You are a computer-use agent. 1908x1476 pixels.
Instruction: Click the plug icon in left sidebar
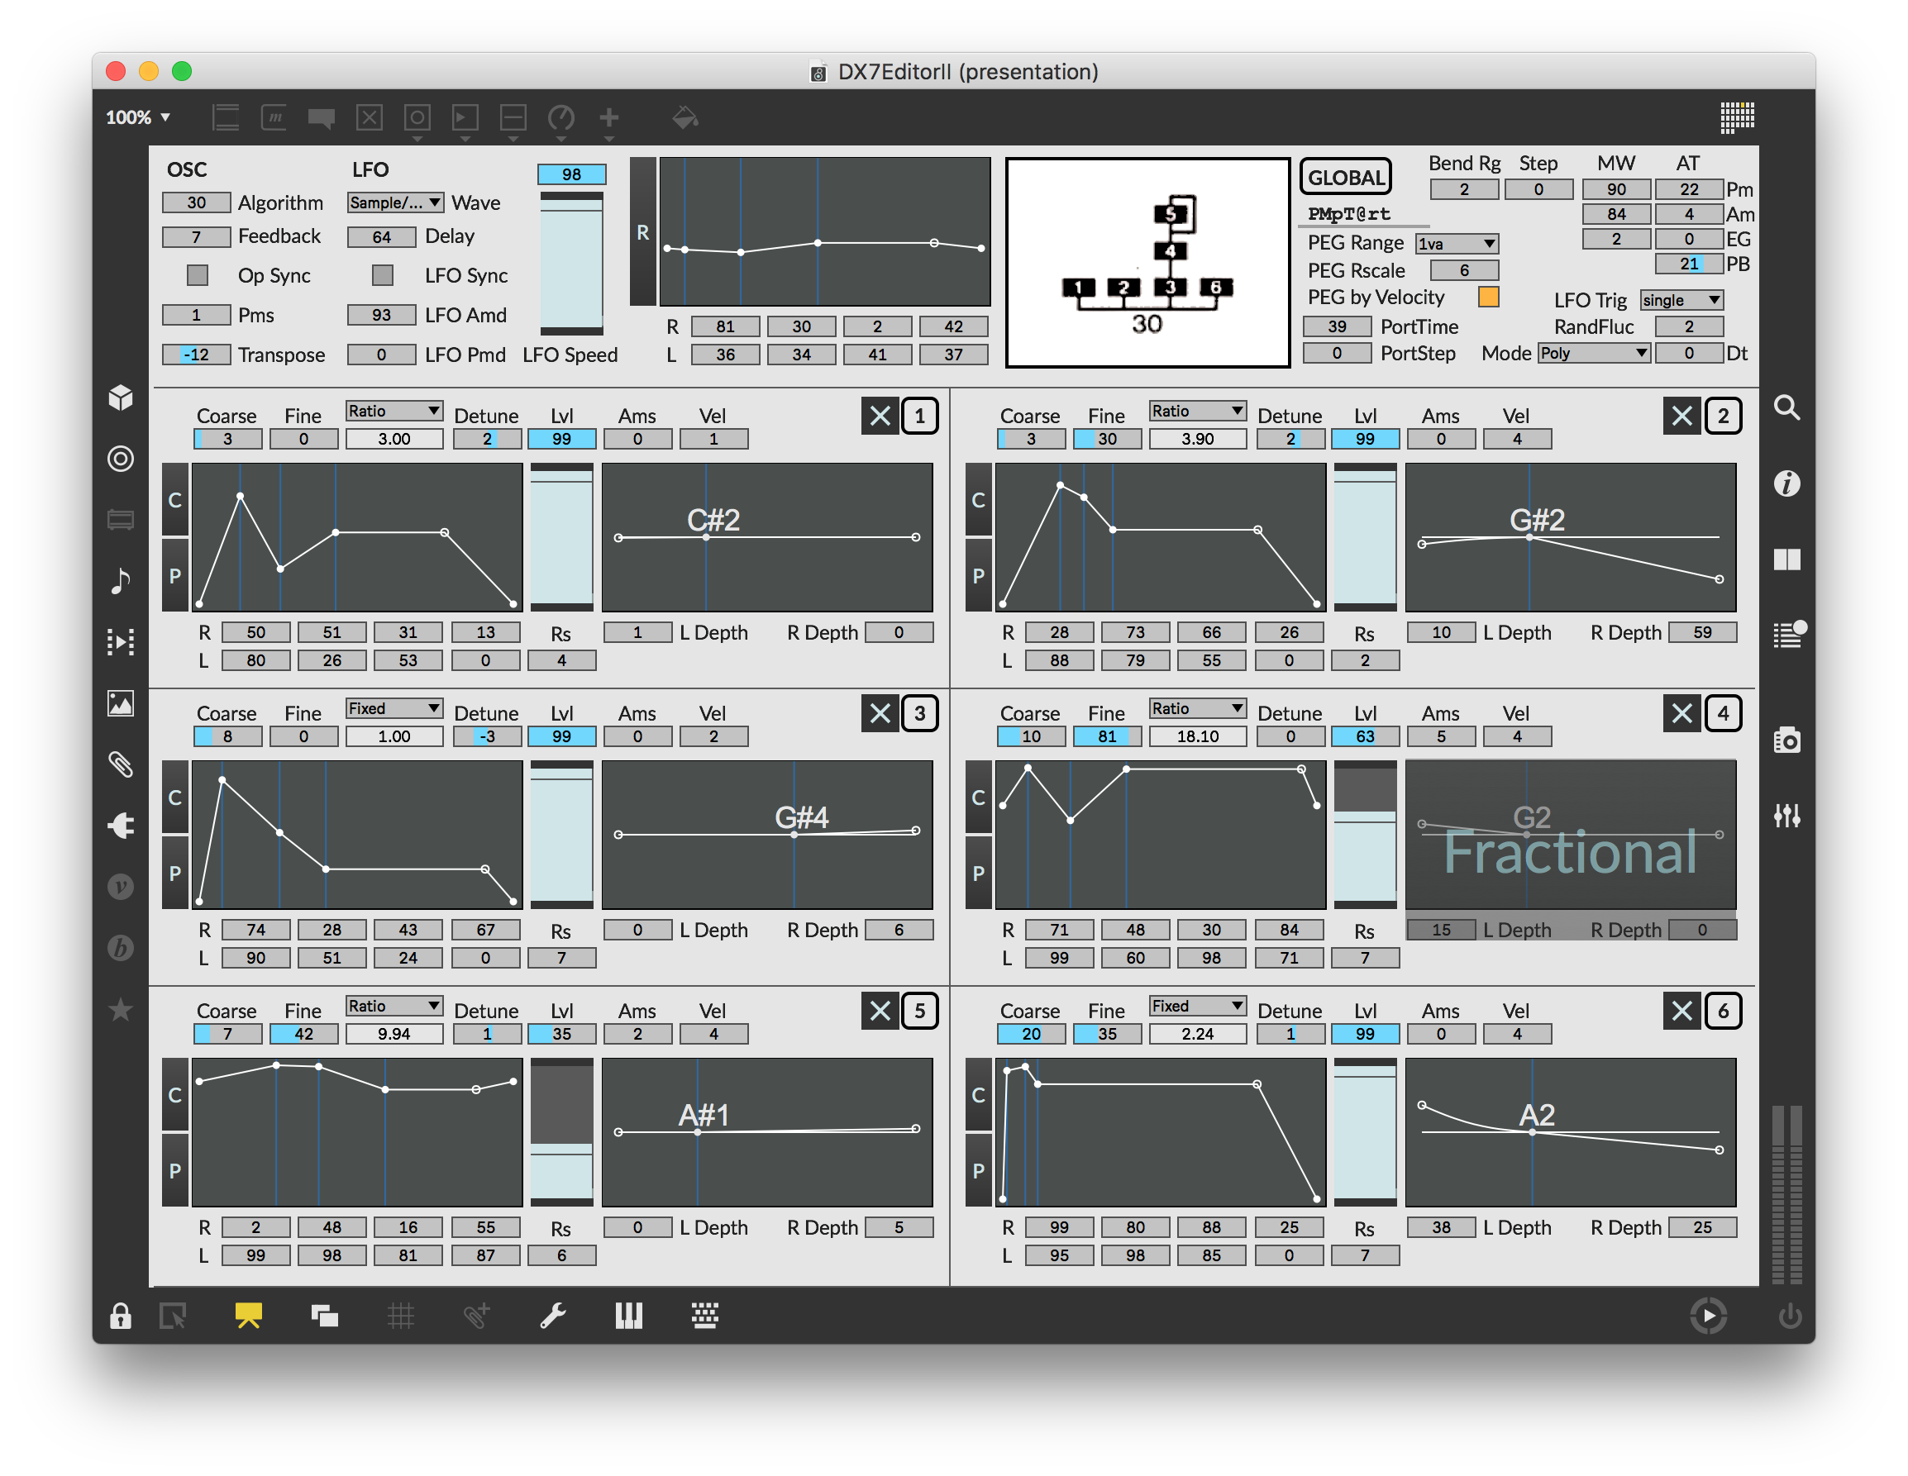pos(121,826)
